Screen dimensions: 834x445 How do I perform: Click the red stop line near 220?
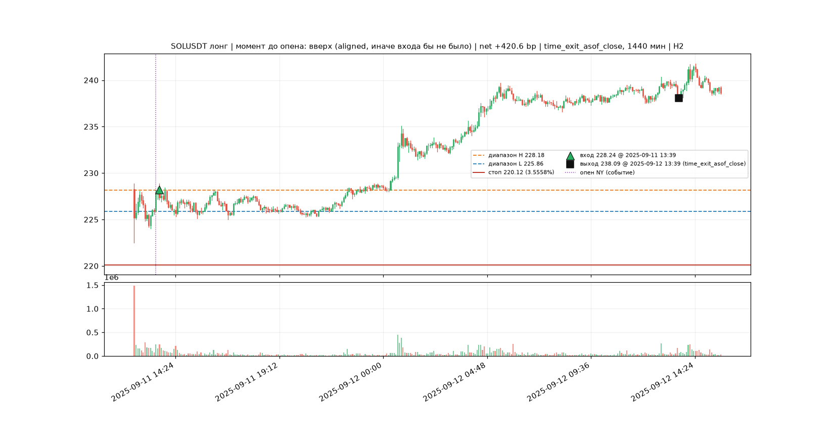(x=427, y=265)
